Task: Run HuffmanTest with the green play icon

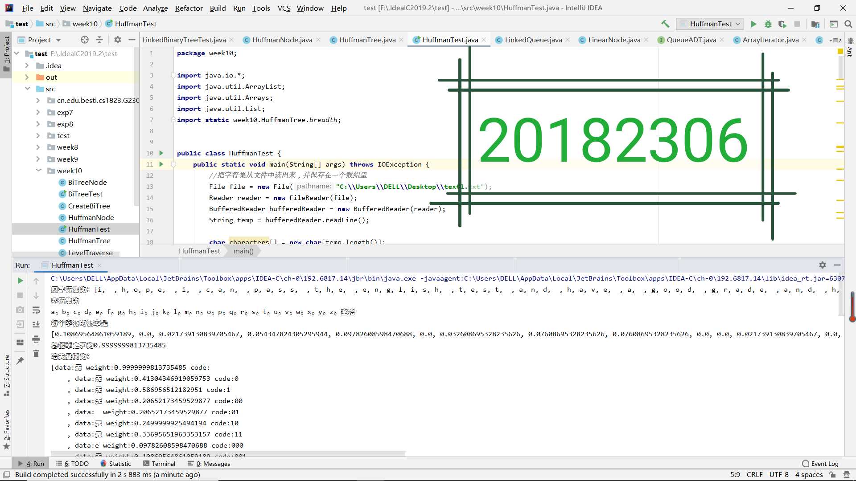Action: pos(753,24)
